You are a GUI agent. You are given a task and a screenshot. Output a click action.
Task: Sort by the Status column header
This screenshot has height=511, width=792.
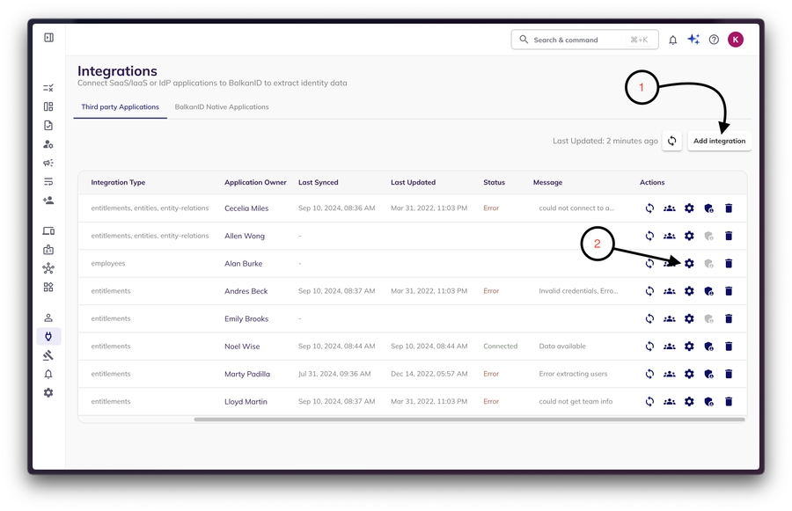click(x=494, y=183)
